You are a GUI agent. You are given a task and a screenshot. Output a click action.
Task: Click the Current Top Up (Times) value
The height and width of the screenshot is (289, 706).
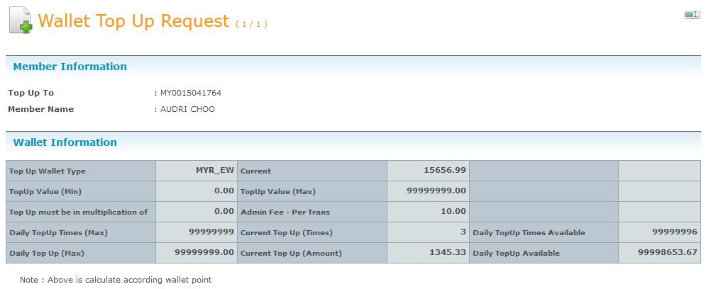[x=462, y=232]
